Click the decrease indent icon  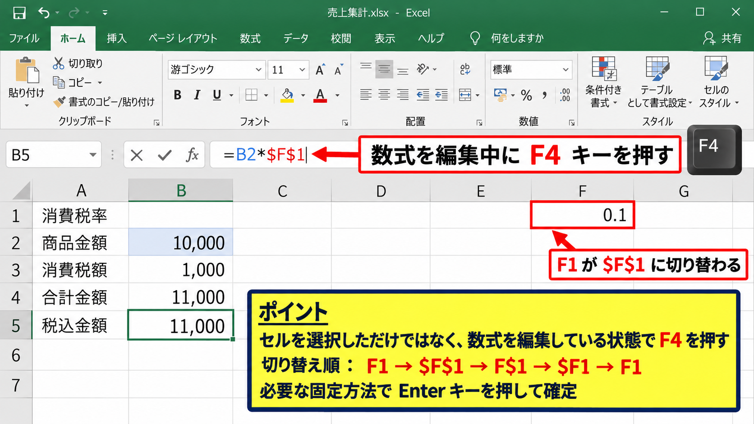pyautogui.click(x=423, y=95)
